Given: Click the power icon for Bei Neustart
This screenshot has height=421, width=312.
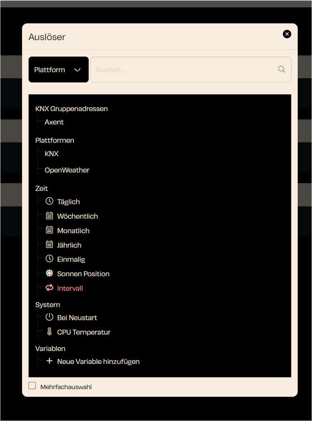Looking at the screenshot, I should (49, 317).
